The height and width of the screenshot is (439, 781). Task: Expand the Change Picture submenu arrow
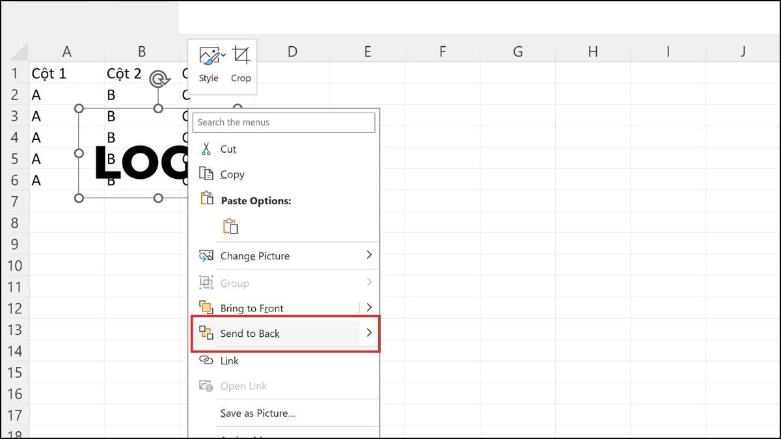(369, 255)
